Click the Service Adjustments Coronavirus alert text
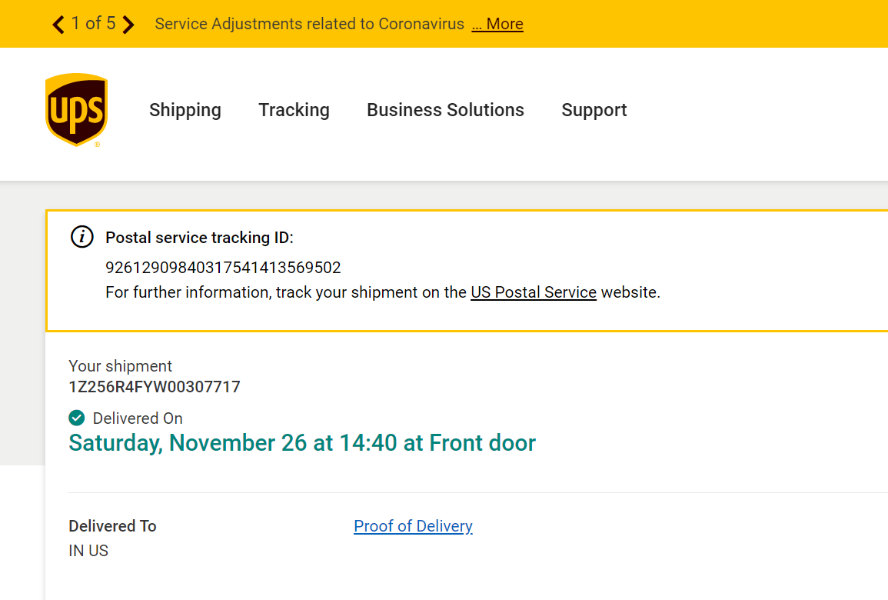Screen dimensions: 888x600 pyautogui.click(x=309, y=24)
